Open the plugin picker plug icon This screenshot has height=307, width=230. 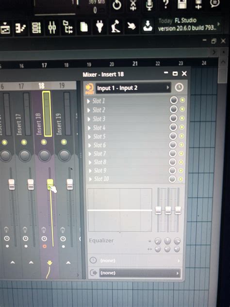point(100,26)
